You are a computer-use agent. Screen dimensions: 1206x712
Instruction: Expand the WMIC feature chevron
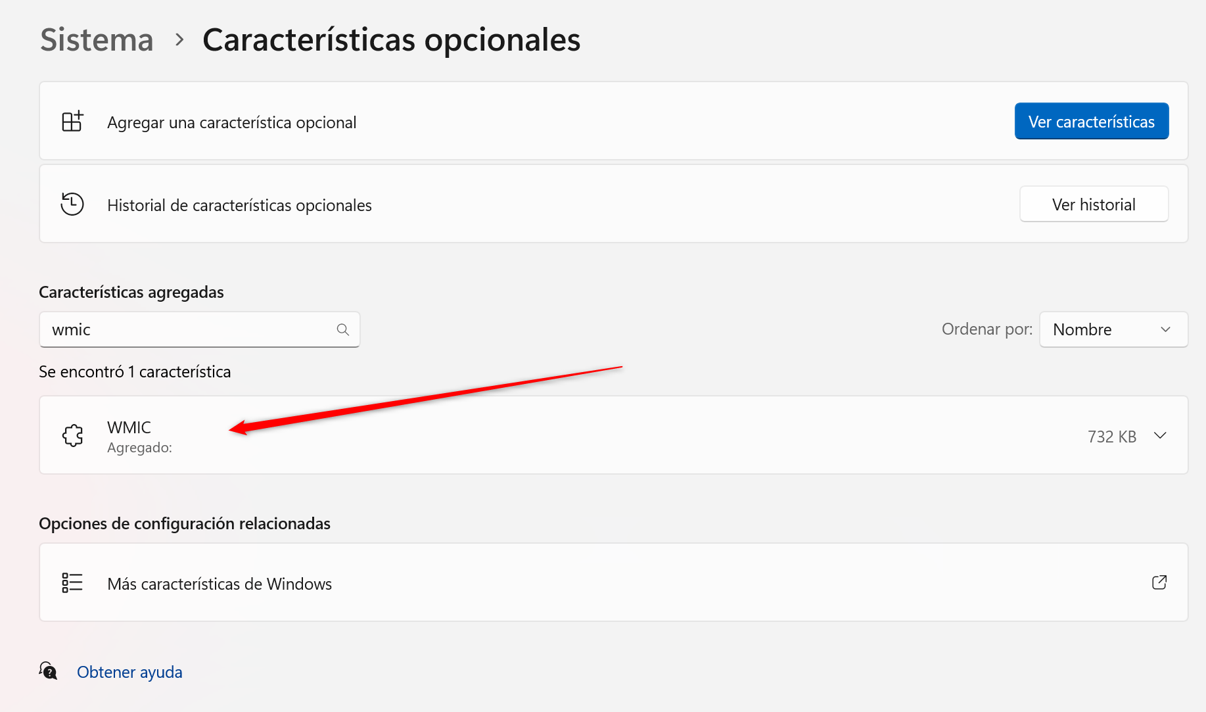[1161, 435]
